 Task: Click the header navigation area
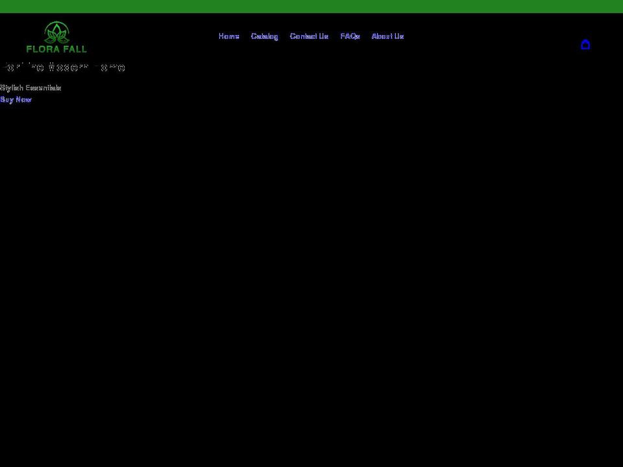click(x=311, y=36)
